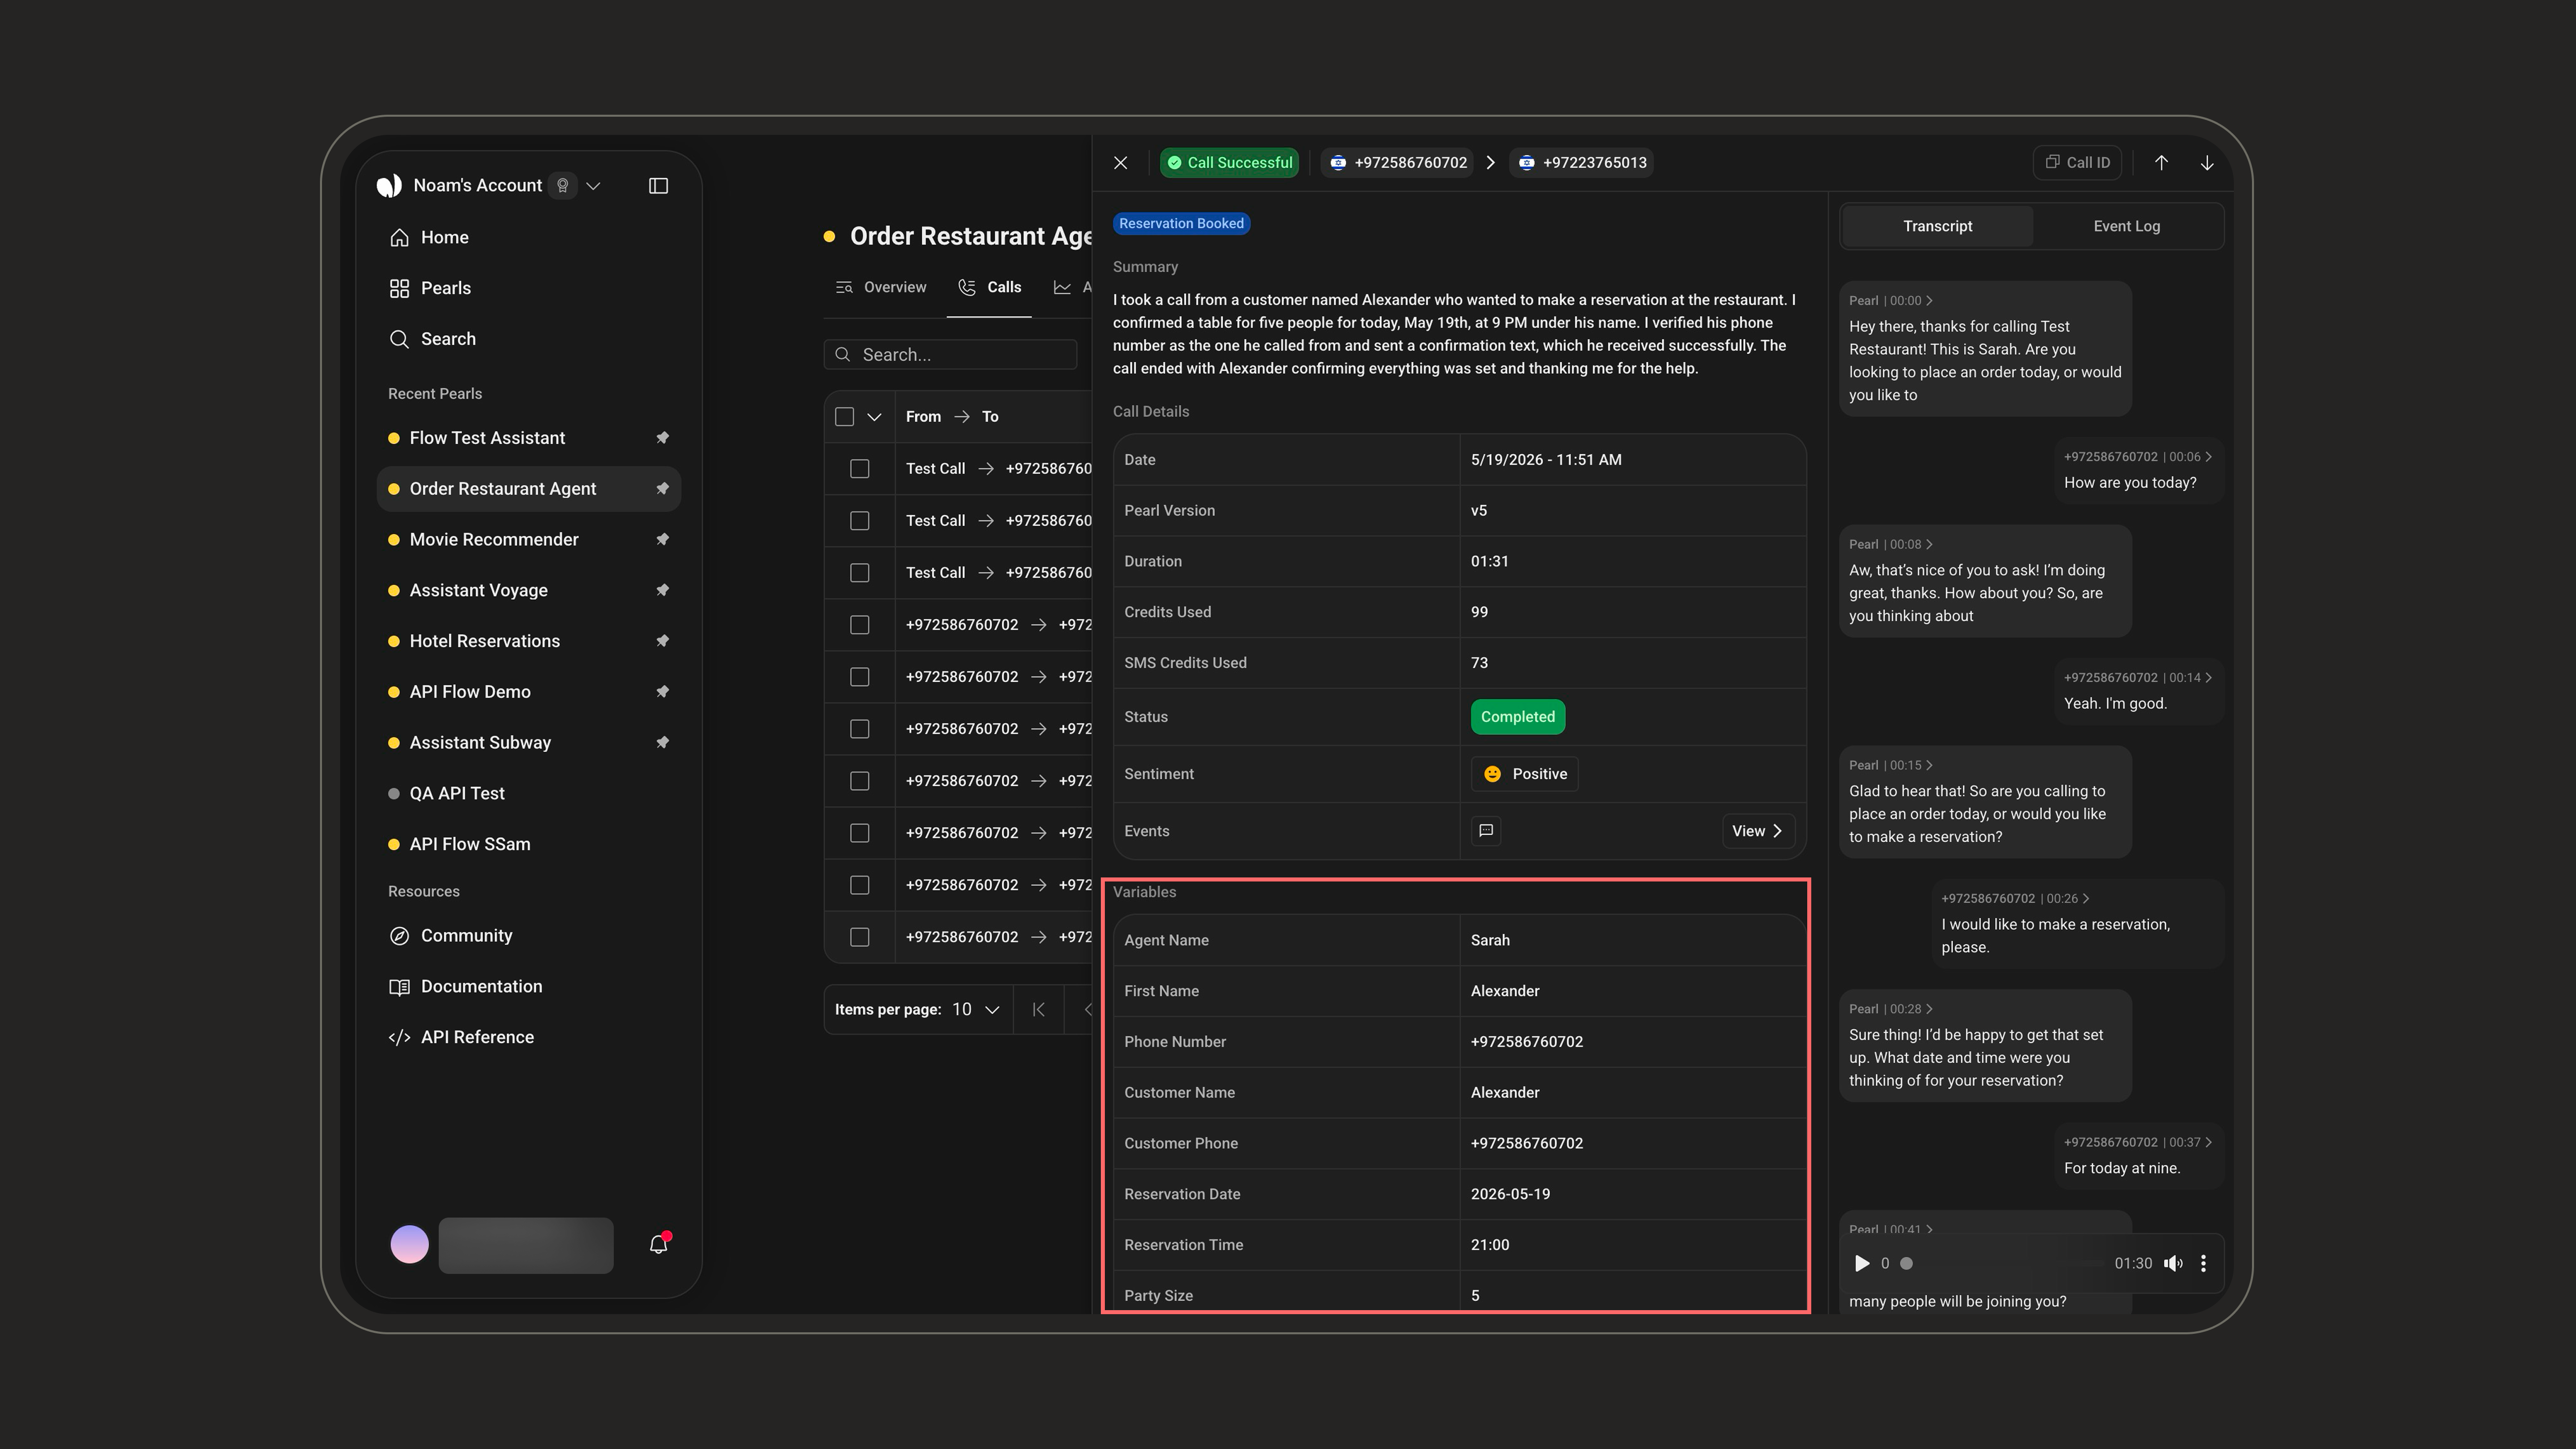Click the Reservation Booked tag

(x=1181, y=224)
